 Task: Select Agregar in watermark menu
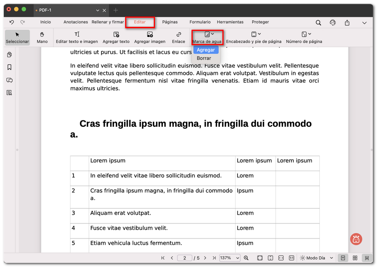pos(206,50)
